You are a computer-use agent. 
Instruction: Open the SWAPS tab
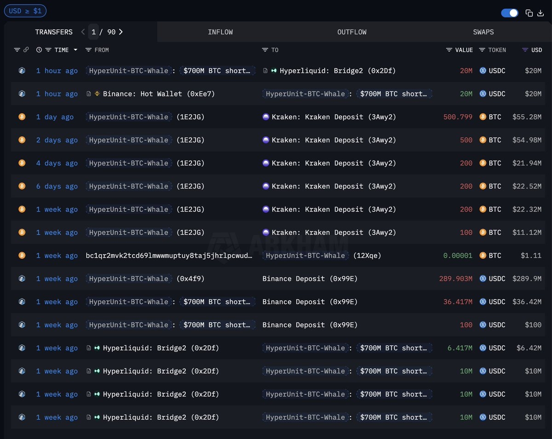pos(483,32)
